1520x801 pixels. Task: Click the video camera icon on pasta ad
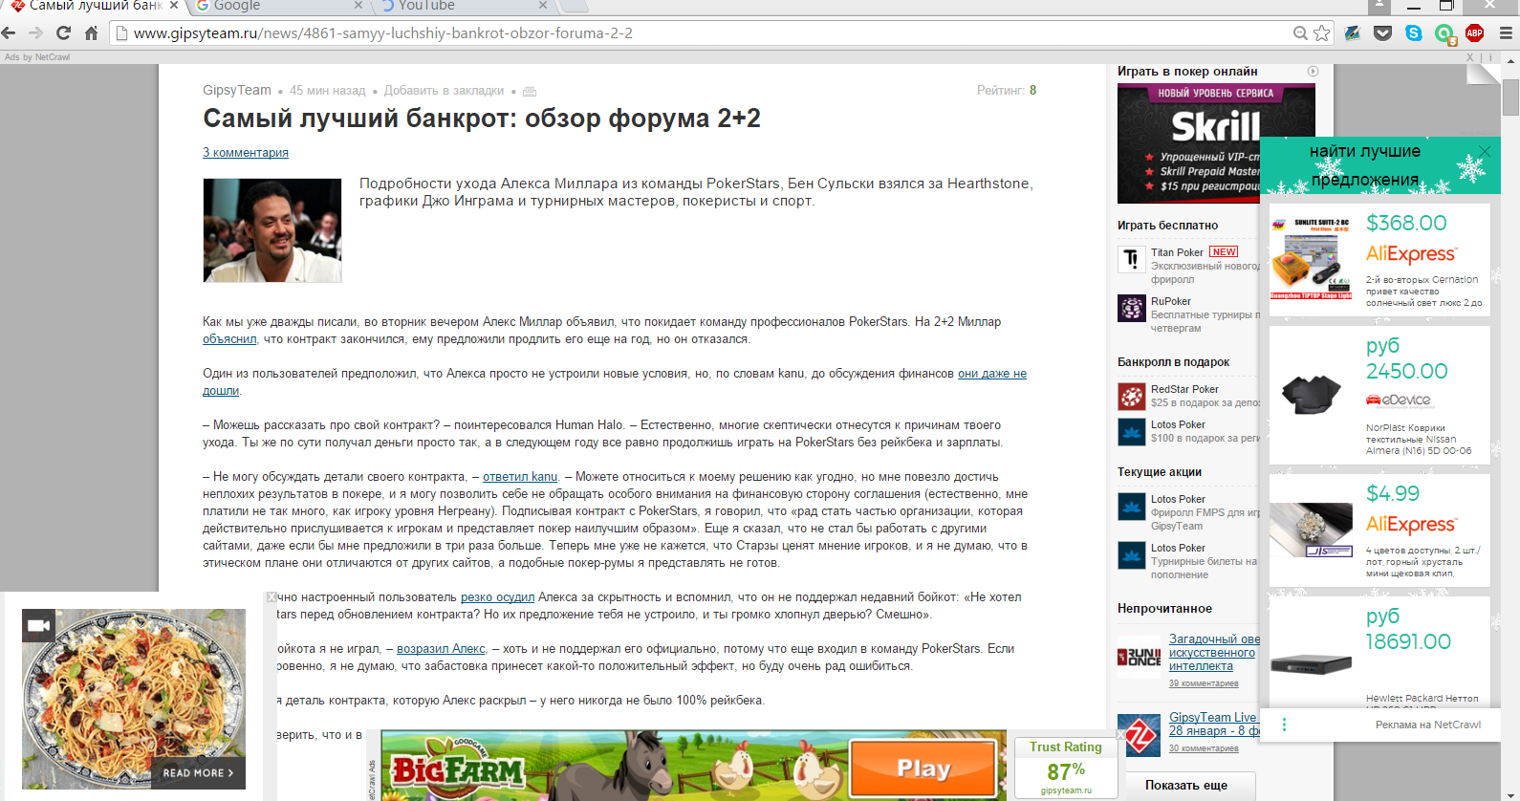tap(38, 626)
